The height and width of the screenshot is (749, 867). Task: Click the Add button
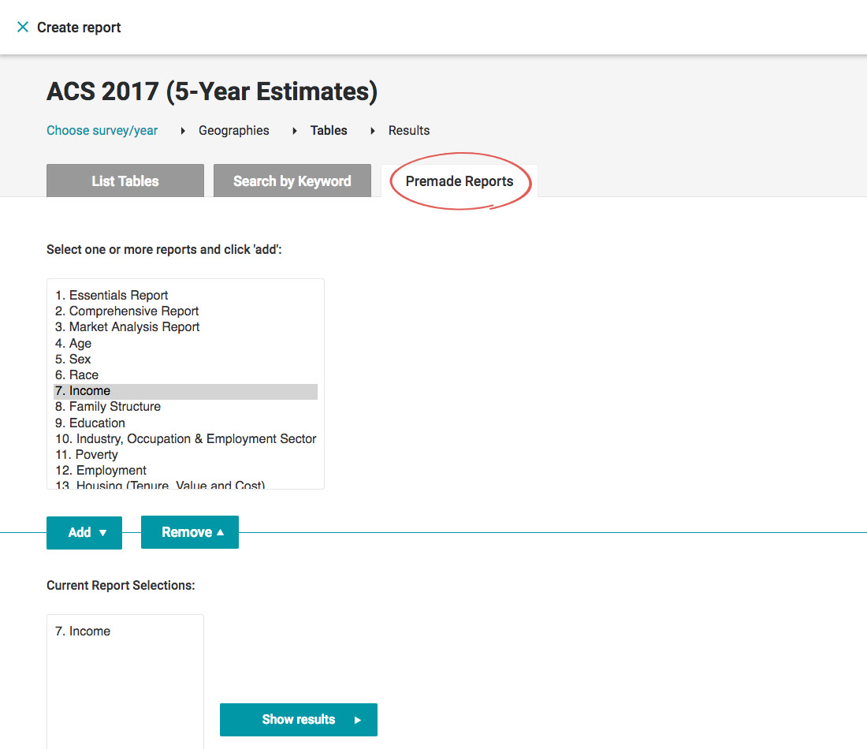pyautogui.click(x=84, y=533)
